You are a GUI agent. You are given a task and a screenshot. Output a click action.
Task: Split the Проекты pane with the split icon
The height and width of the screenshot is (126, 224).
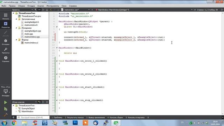[43, 10]
